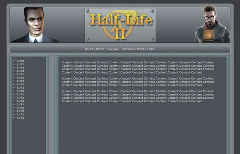Click the Half-Life II logo banner
This screenshot has width=240, height=154.
120,25
